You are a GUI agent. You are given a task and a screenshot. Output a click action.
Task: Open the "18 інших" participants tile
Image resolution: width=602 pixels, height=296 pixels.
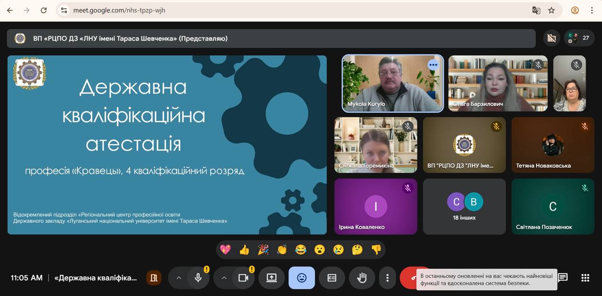tap(464, 206)
